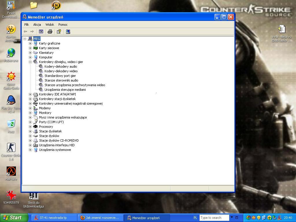Click the Back arrow in Device Manager toolbar
Image resolution: width=296 pixels, height=222 pixels.
click(26, 32)
